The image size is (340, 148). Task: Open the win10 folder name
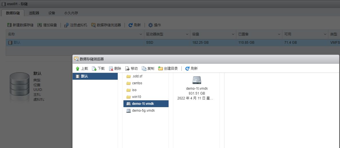coord(136,97)
